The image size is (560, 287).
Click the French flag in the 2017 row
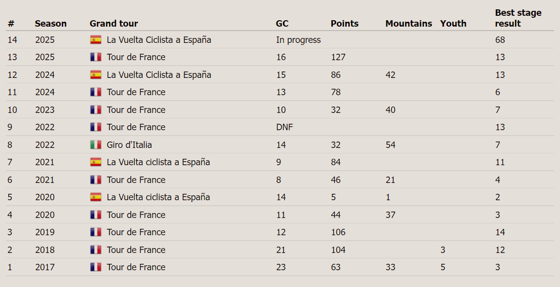pos(96,267)
